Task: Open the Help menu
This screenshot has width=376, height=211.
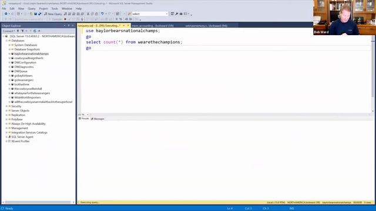Action: click(x=79, y=8)
